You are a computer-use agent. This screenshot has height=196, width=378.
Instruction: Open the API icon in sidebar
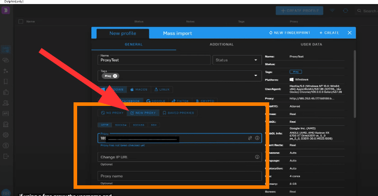(x=6, y=114)
